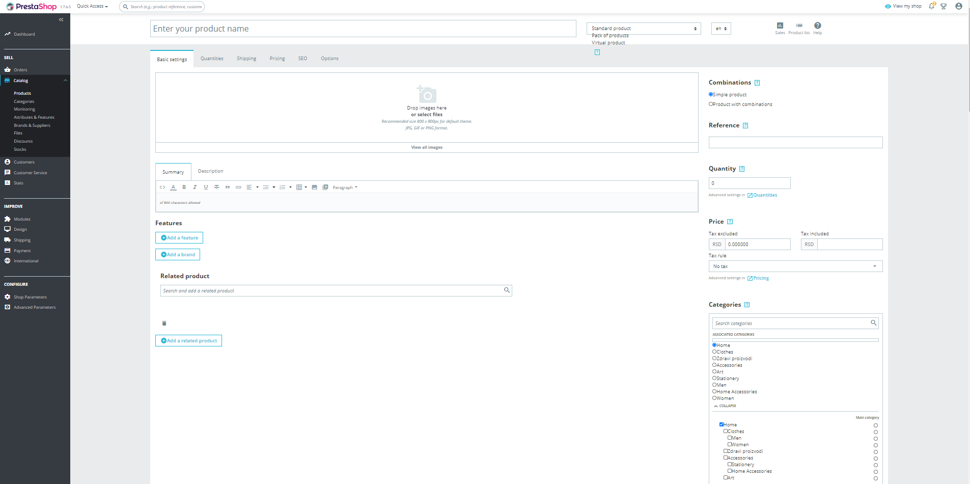Screen dimensions: 970x484
Task: Choose text color in summary toolbar
Action: pos(173,187)
